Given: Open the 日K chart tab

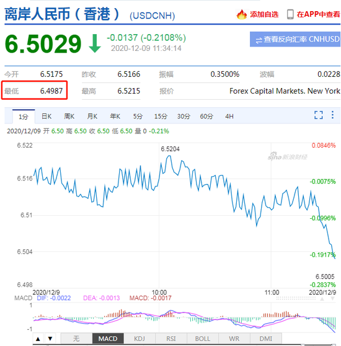Looking at the screenshot, I should [46, 117].
